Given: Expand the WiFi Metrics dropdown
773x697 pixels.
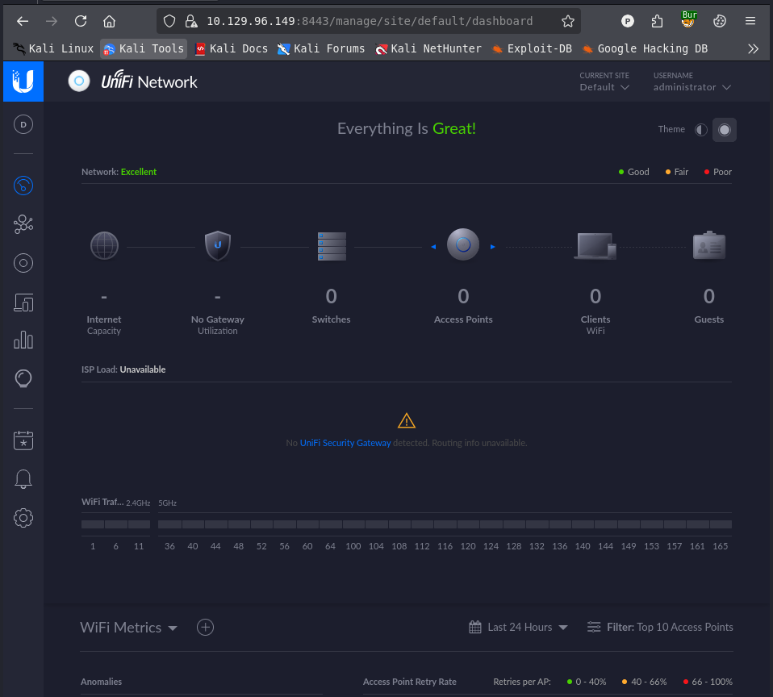Looking at the screenshot, I should tap(128, 628).
